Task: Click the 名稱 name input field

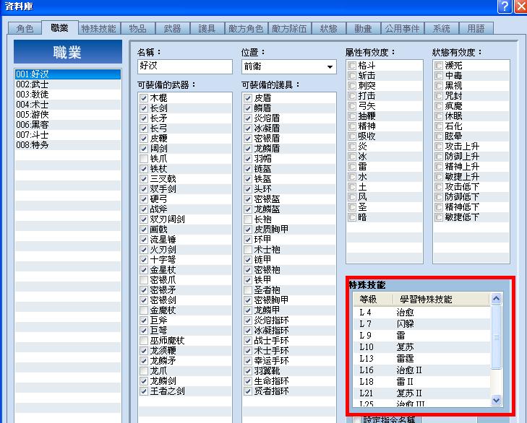Action: tap(185, 66)
